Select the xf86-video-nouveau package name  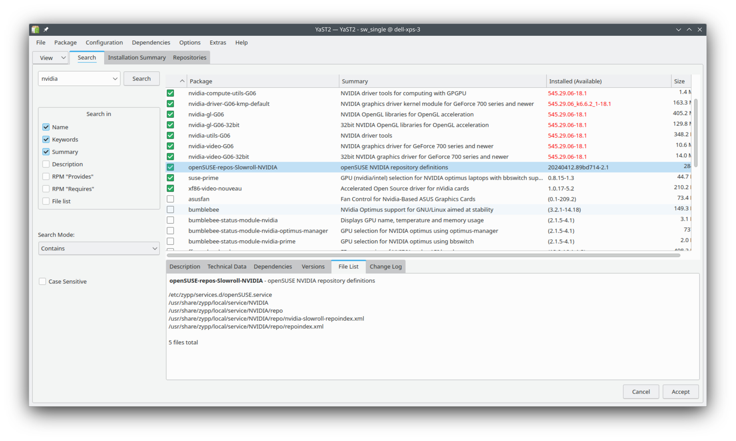(x=215, y=188)
